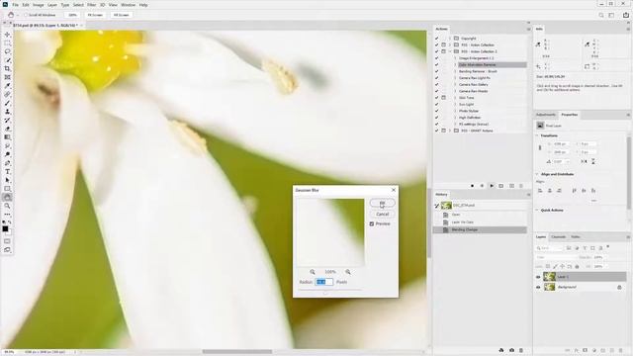Toggle Preview checkbox in Gaussian Blur dialog

click(372, 223)
